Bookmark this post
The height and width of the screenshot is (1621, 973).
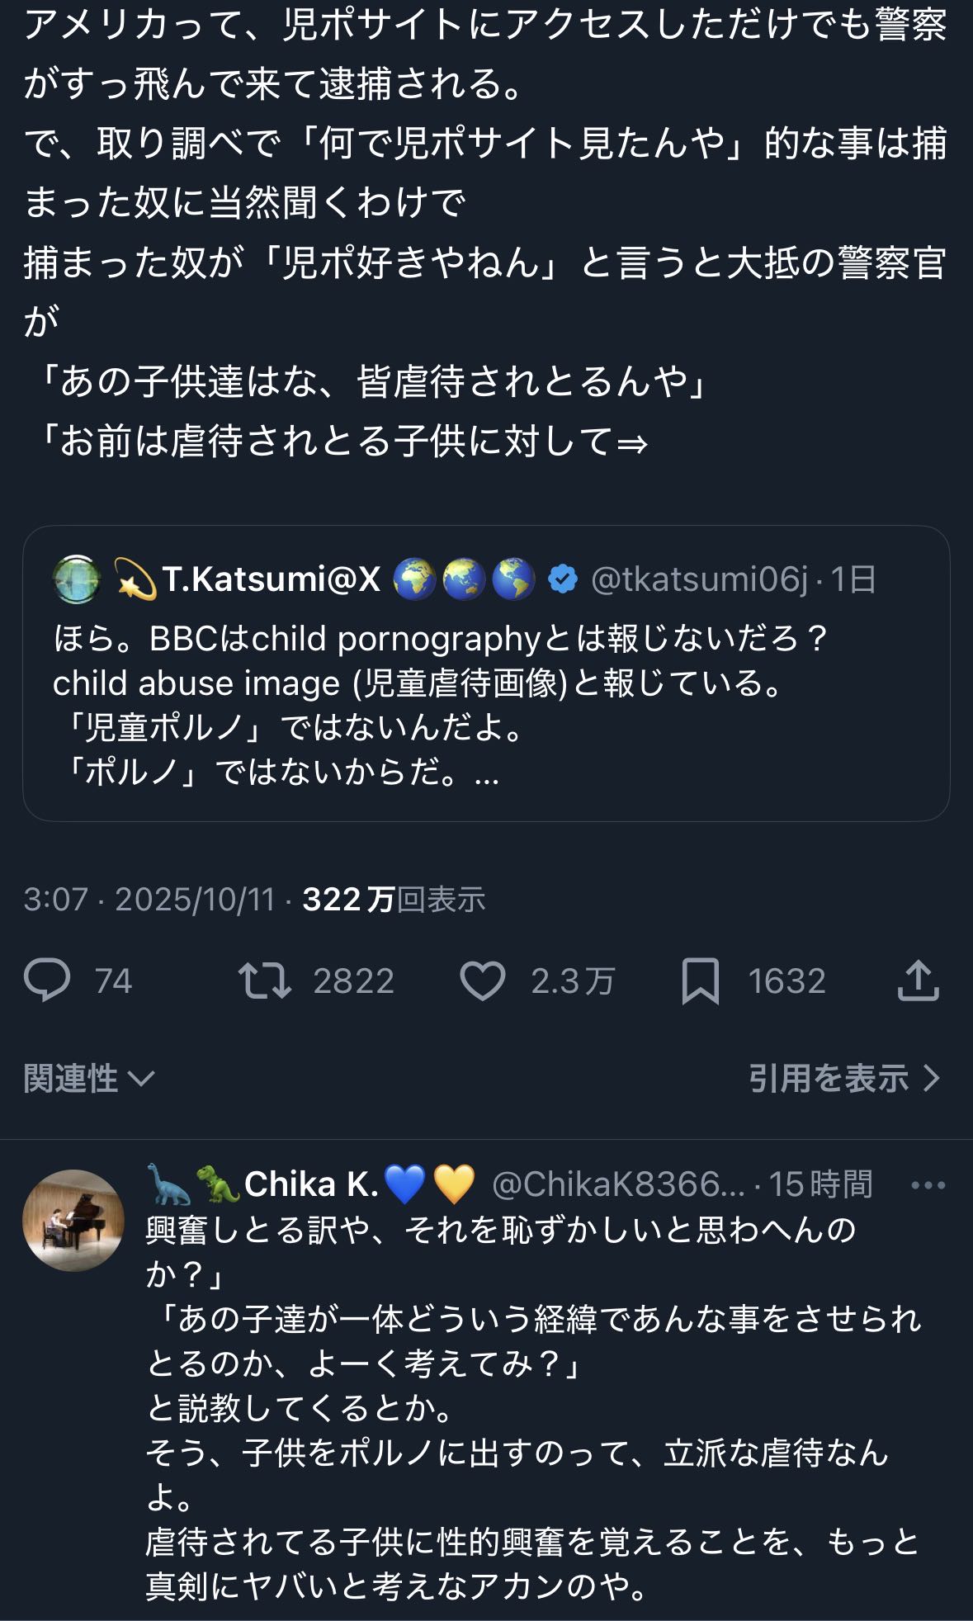[x=701, y=981]
